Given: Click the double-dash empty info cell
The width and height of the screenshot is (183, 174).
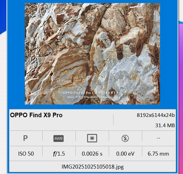Looking at the screenshot, I should point(158,138).
